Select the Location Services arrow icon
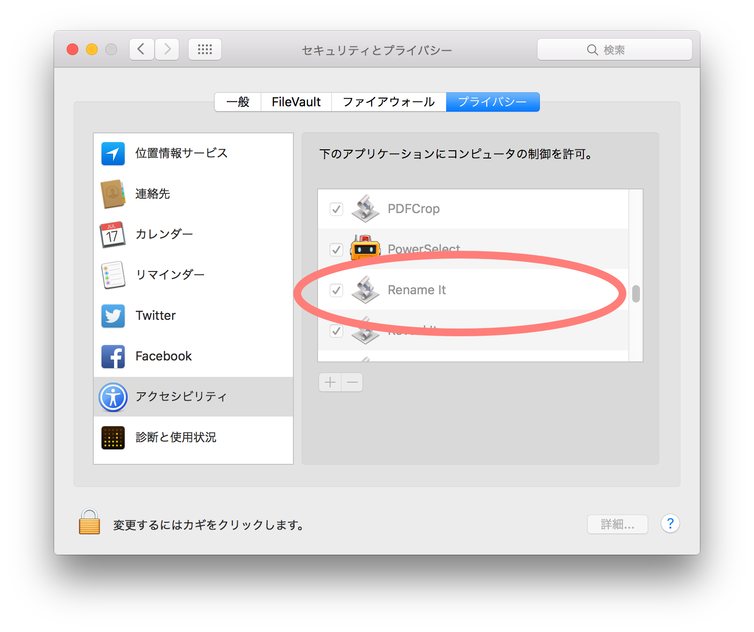 tap(113, 154)
